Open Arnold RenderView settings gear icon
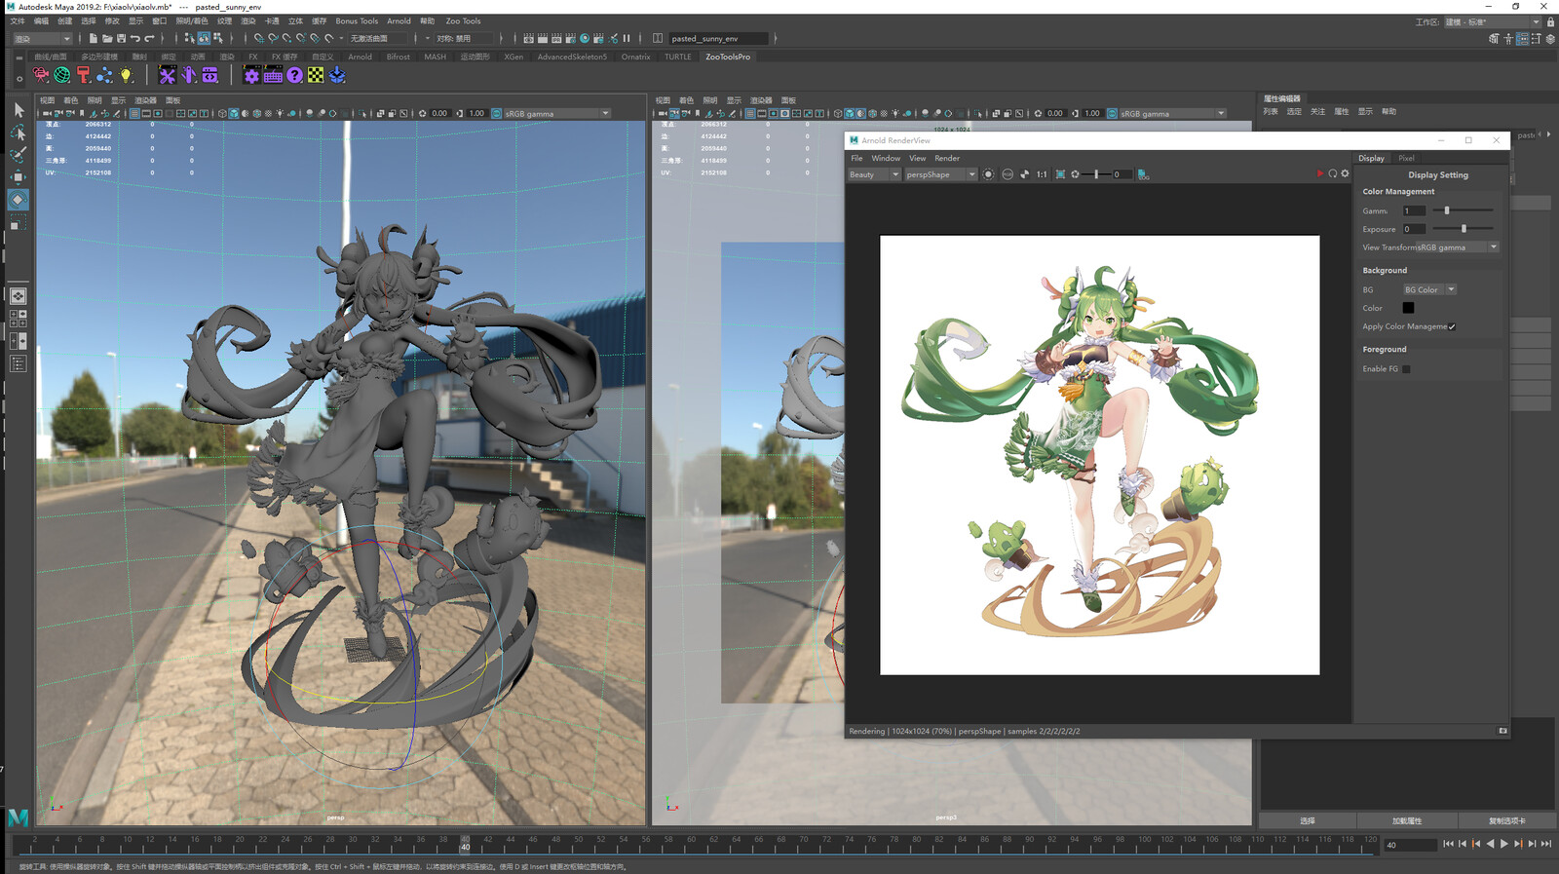 pyautogui.click(x=1346, y=174)
